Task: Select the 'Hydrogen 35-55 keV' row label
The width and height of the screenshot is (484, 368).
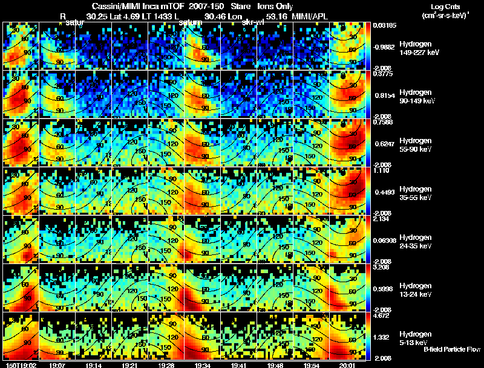Action: pos(416,193)
